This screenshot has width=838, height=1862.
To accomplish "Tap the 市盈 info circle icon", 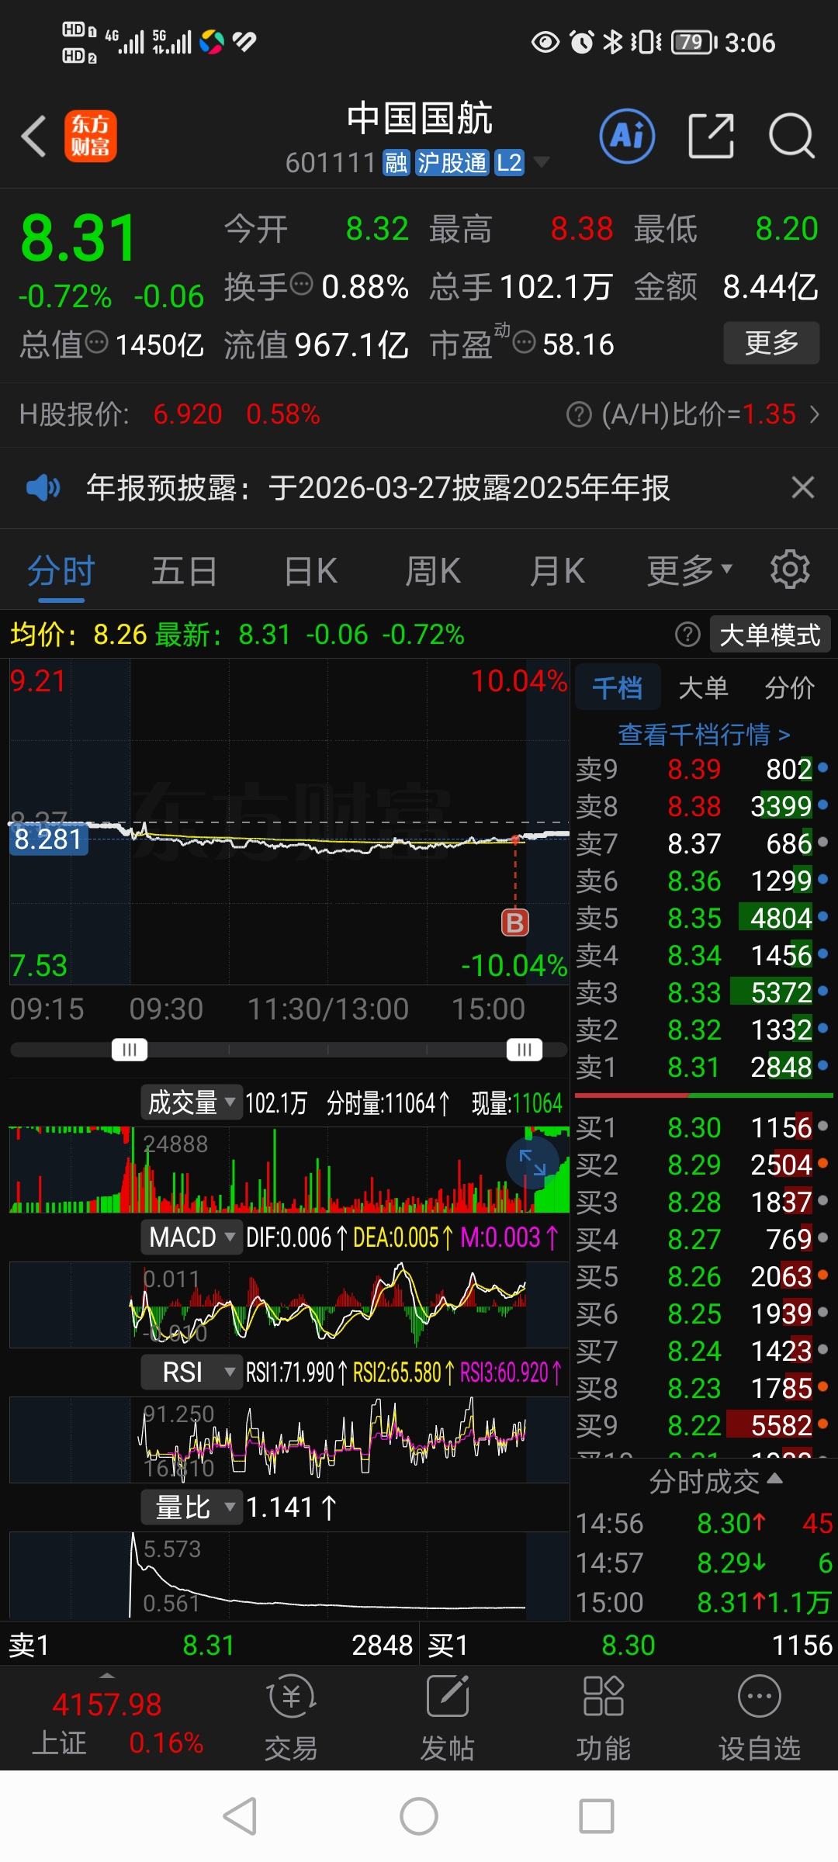I will pyautogui.click(x=525, y=342).
